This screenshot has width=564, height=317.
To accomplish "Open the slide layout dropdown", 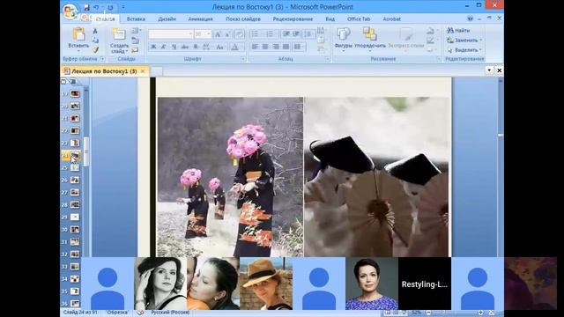I will [x=136, y=31].
